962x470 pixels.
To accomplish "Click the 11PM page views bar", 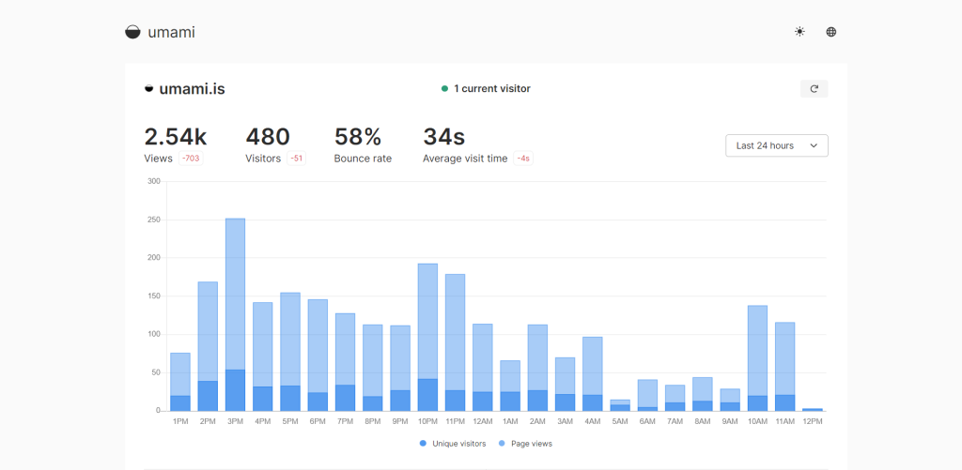I will tap(456, 332).
